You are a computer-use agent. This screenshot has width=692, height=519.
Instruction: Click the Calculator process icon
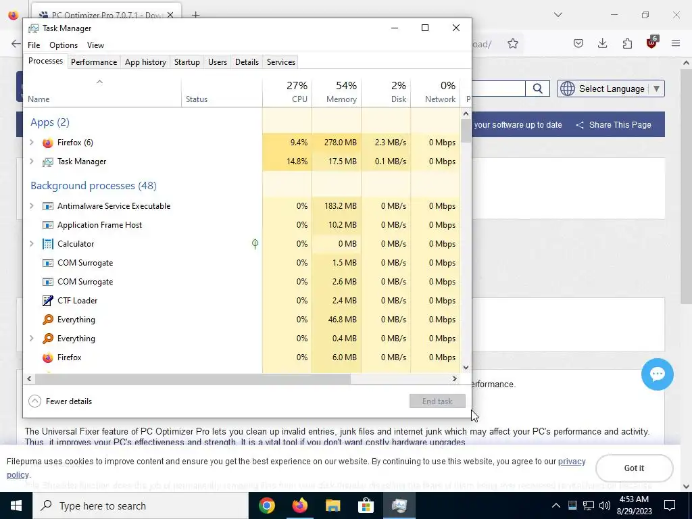pos(48,244)
